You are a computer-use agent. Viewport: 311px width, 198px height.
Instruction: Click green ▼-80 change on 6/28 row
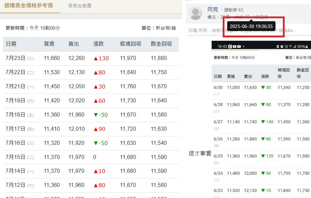(266, 105)
